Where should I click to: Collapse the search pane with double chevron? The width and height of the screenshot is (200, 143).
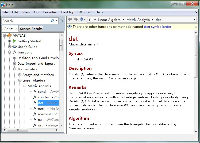pyautogui.click(x=61, y=21)
